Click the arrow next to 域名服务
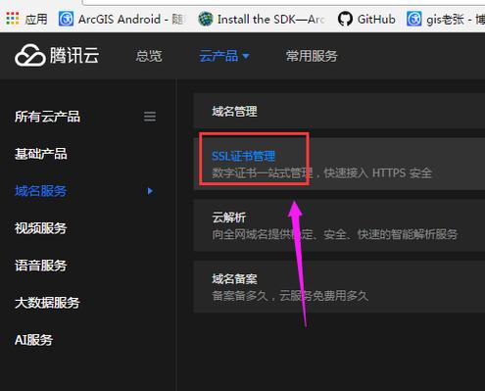Viewport: 485px width, 391px height. pyautogui.click(x=150, y=191)
